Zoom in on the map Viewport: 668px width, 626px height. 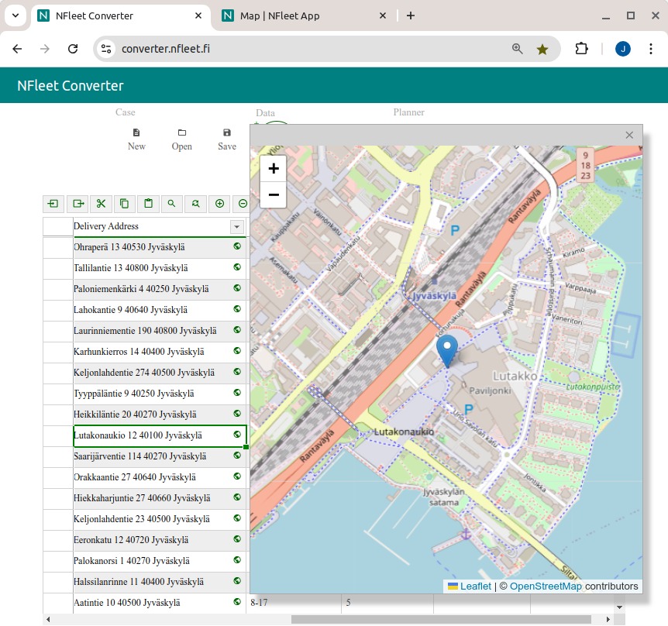274,169
